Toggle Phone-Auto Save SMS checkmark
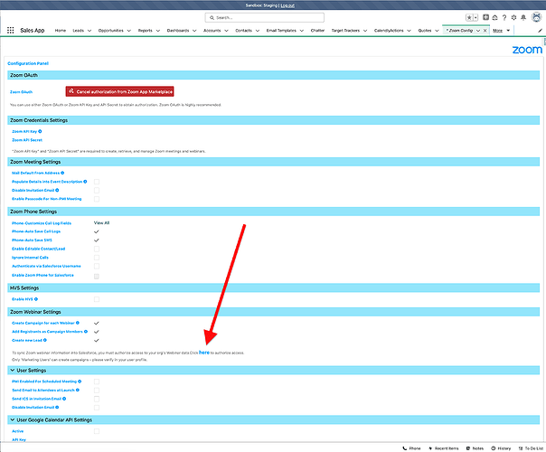The height and width of the screenshot is (452, 546). click(97, 240)
